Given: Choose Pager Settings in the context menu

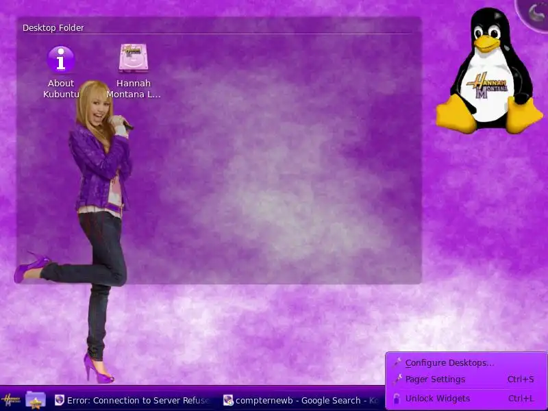Looking at the screenshot, I should click(x=466, y=379).
